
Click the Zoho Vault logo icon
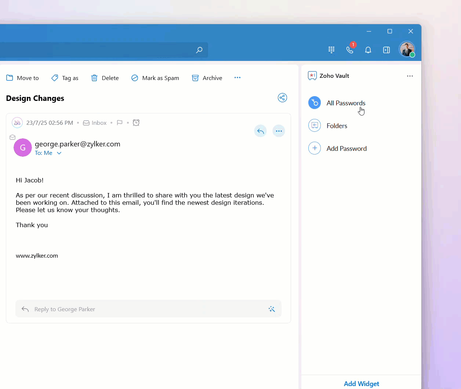tap(312, 76)
